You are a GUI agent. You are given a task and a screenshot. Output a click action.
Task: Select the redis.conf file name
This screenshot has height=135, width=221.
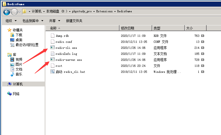pyautogui.click(x=64, y=42)
